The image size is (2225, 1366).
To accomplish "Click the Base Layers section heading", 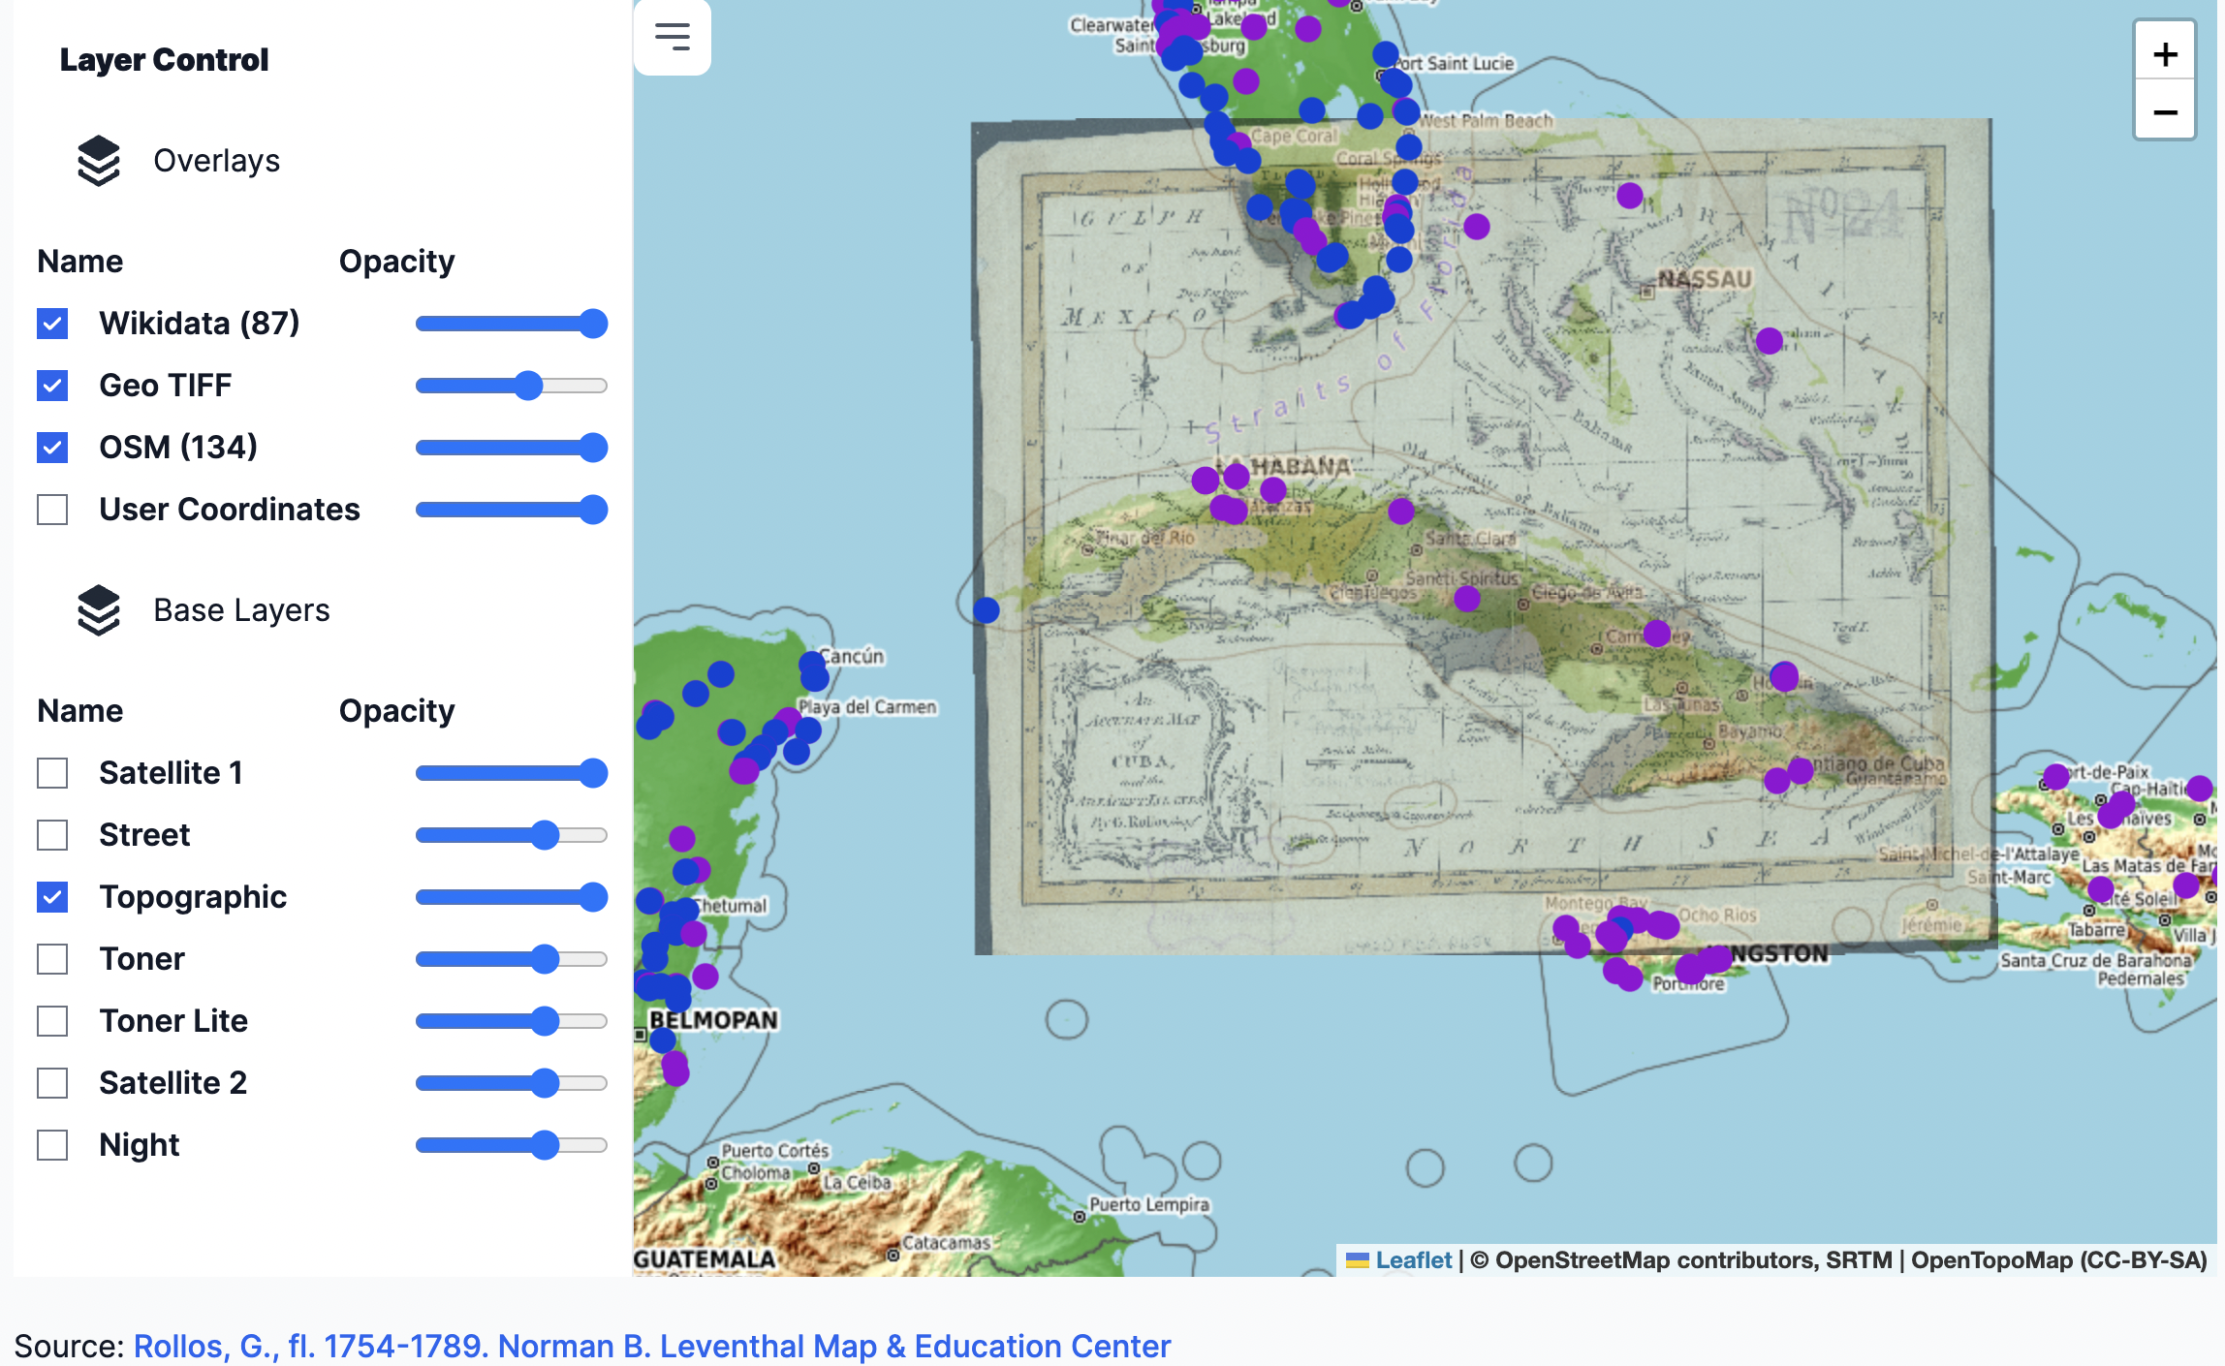I will 241,610.
